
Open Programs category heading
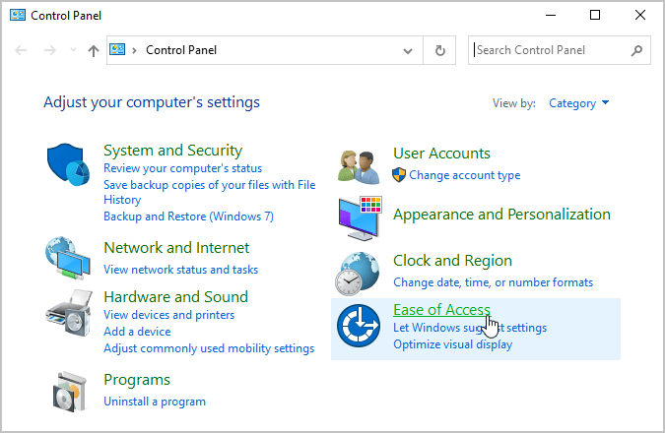[137, 380]
